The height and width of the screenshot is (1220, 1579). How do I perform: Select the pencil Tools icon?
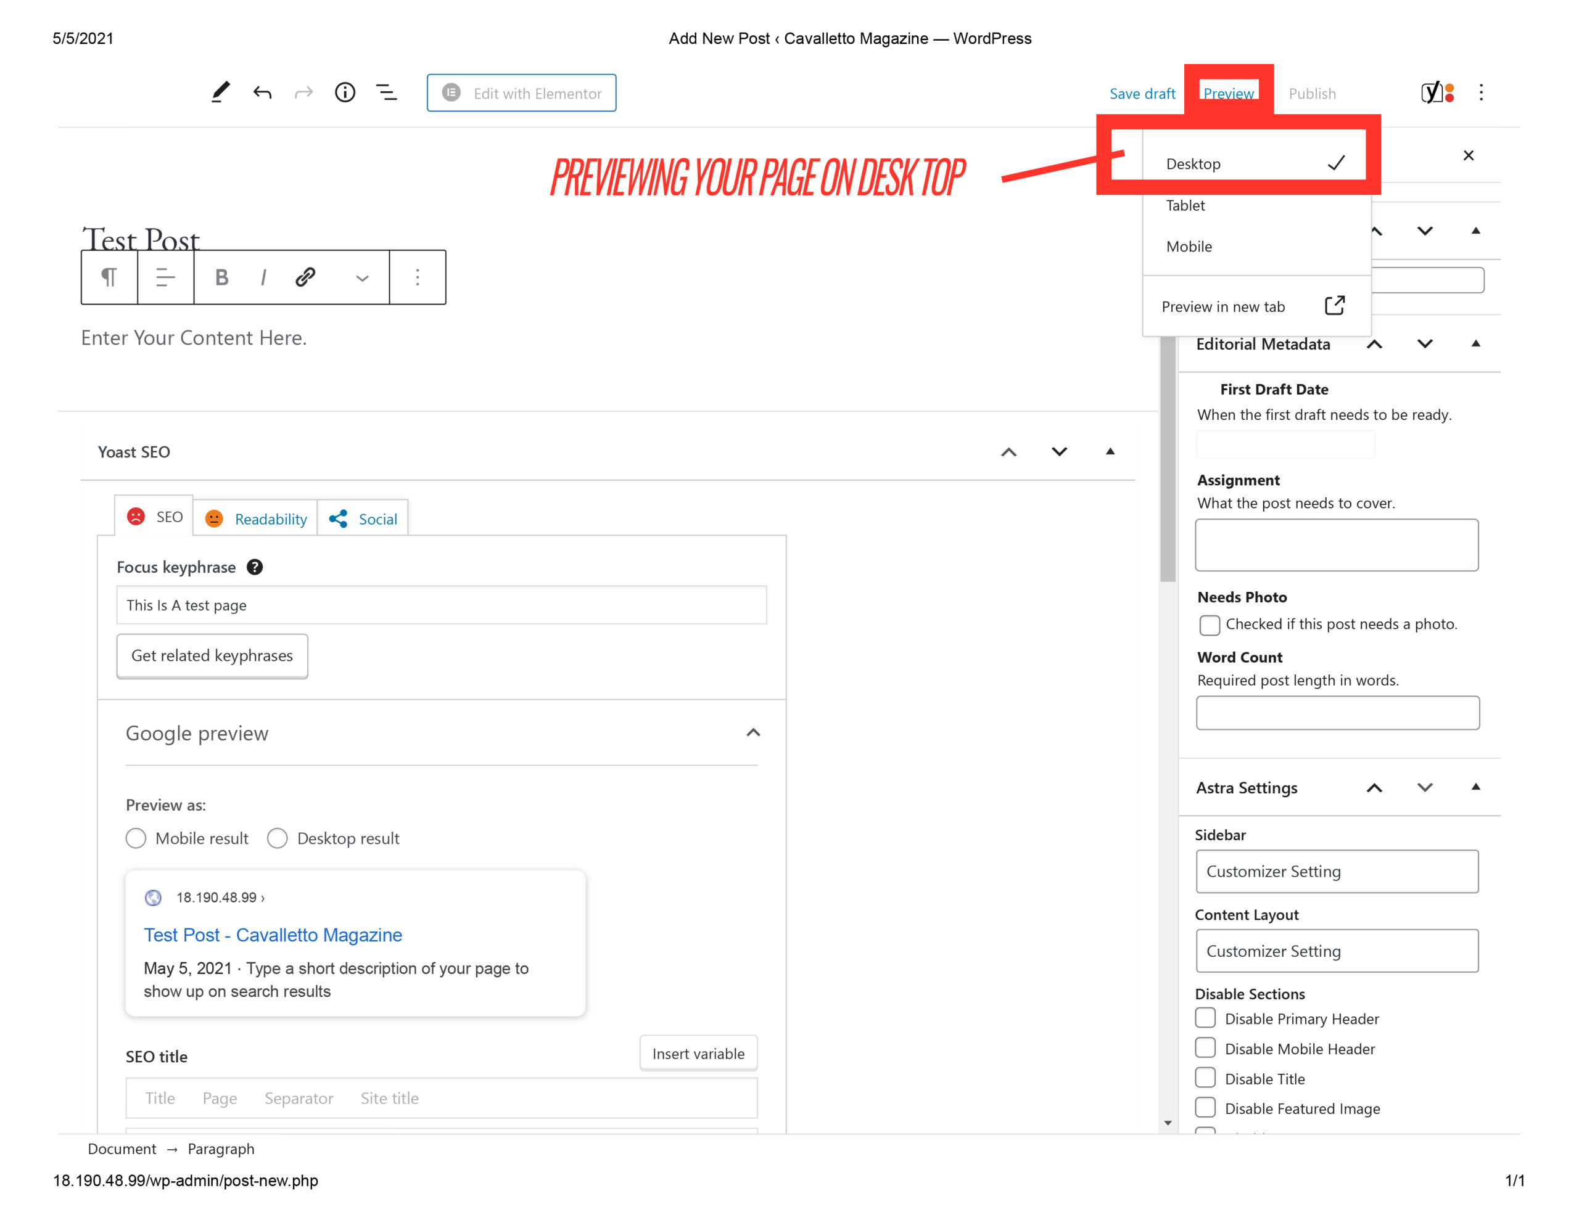pos(221,92)
